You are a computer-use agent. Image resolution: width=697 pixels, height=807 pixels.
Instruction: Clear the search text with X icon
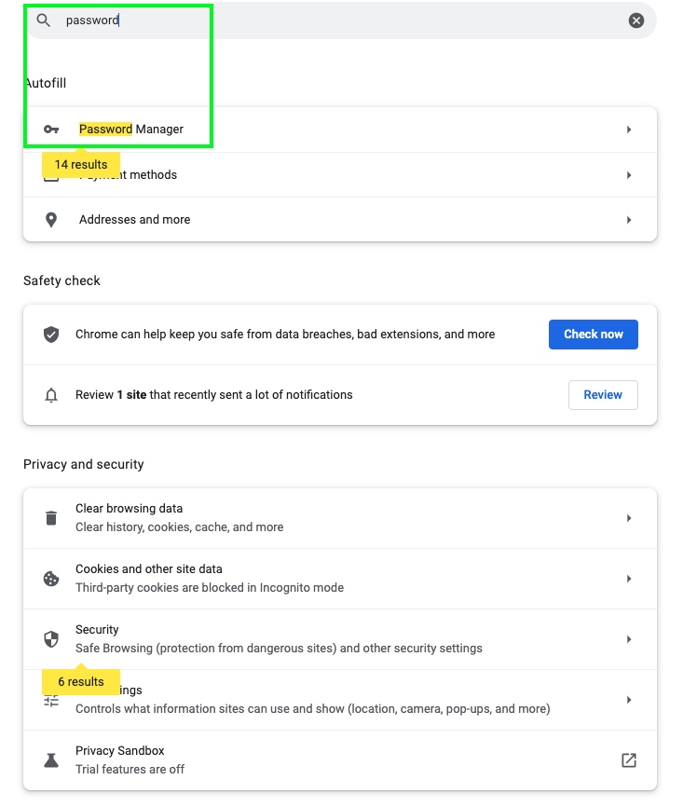(636, 21)
